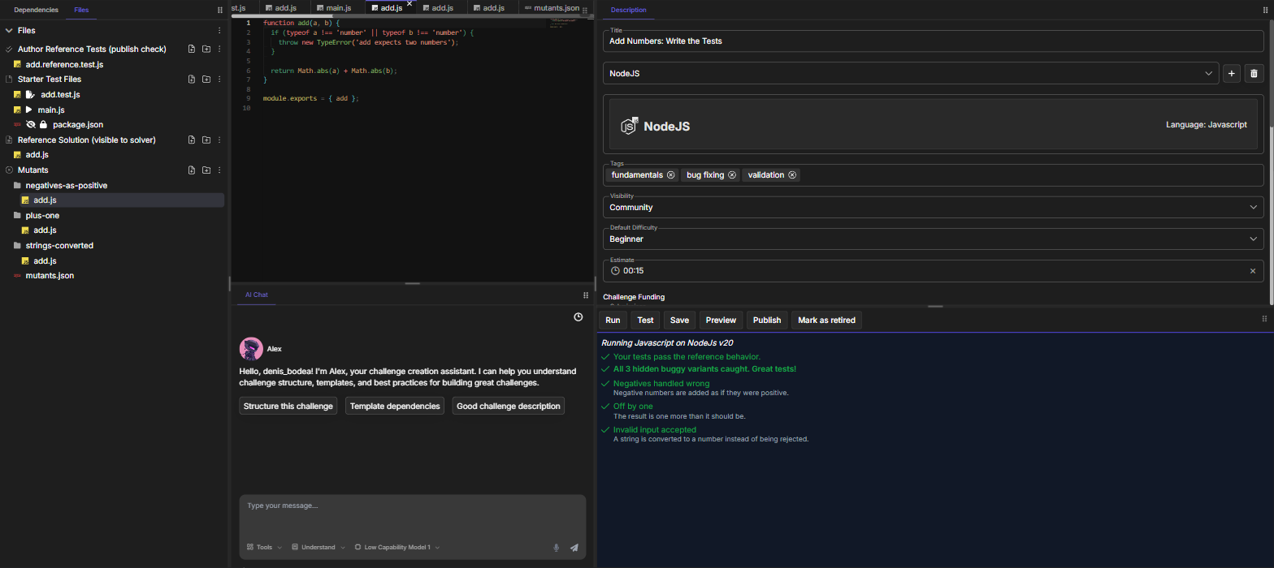Add new folder in Starter Test Files
This screenshot has width=1274, height=568.
click(x=206, y=80)
